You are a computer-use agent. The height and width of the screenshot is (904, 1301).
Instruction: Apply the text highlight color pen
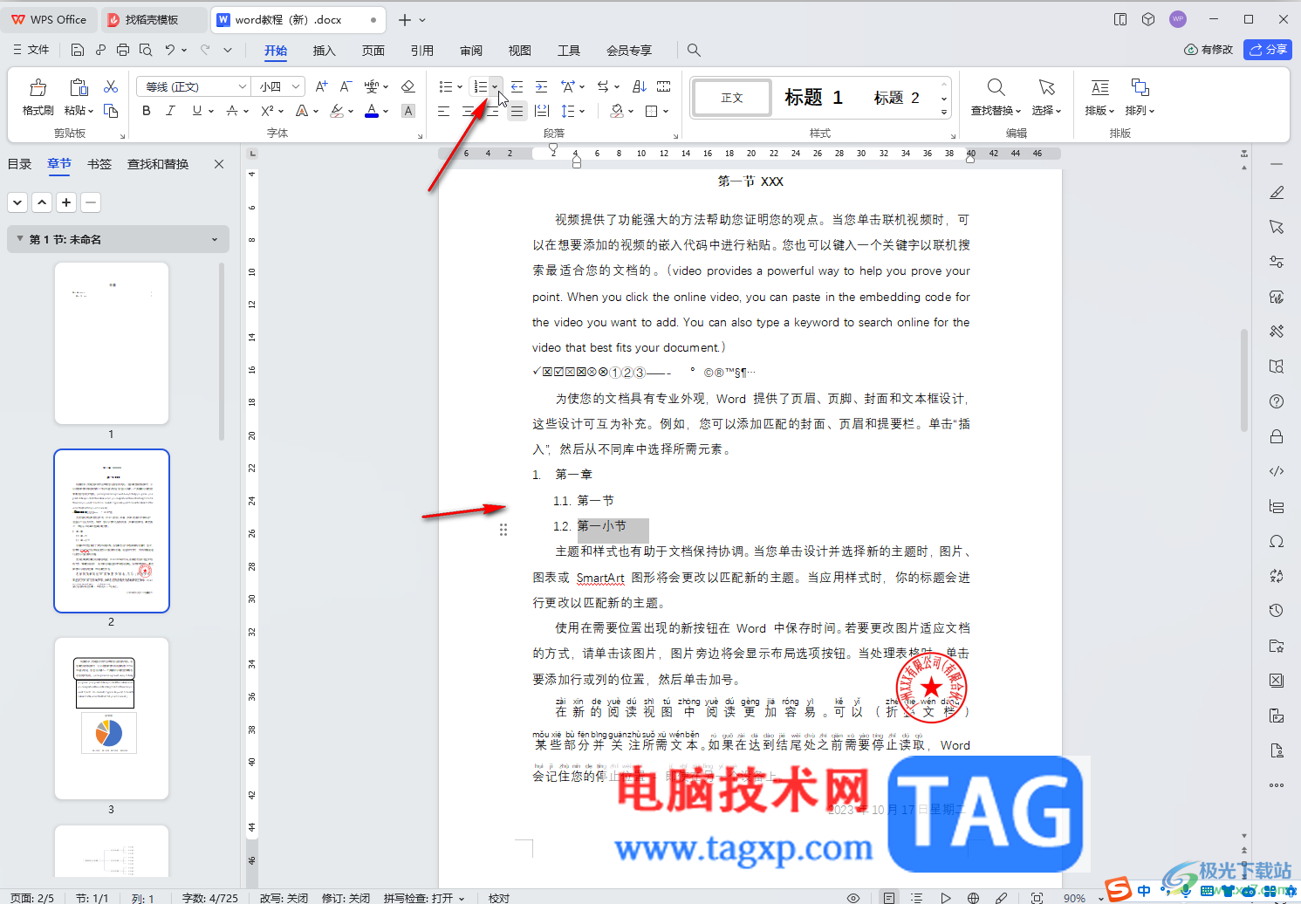click(x=337, y=111)
